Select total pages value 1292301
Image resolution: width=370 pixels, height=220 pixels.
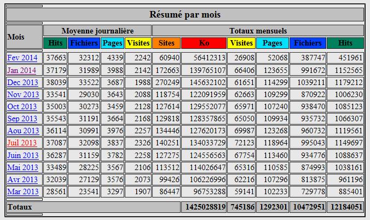click(x=273, y=207)
